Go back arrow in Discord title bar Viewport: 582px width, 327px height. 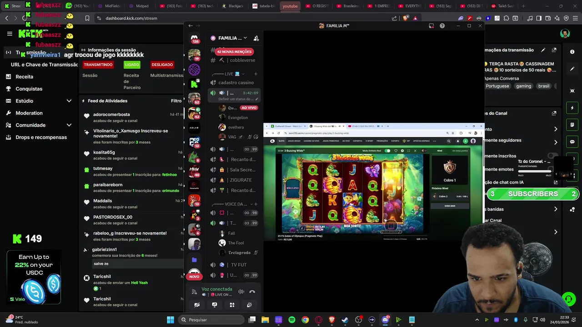coord(191,26)
